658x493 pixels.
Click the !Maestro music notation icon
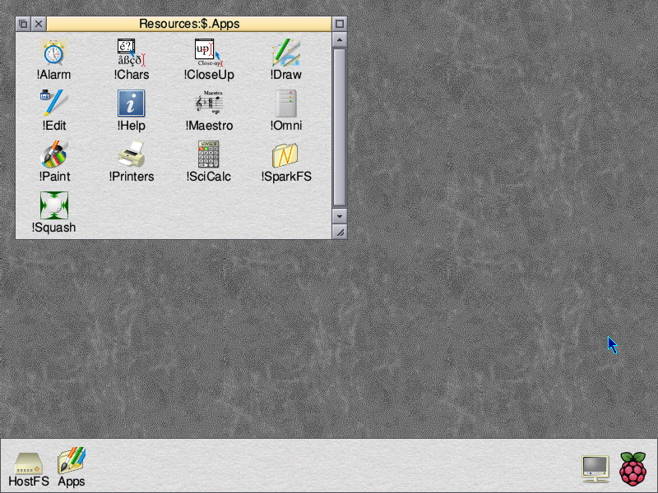pyautogui.click(x=209, y=104)
